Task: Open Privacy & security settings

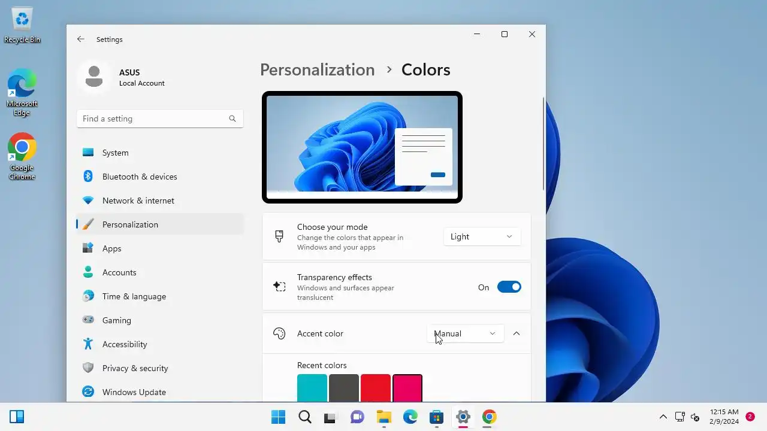Action: [160, 368]
